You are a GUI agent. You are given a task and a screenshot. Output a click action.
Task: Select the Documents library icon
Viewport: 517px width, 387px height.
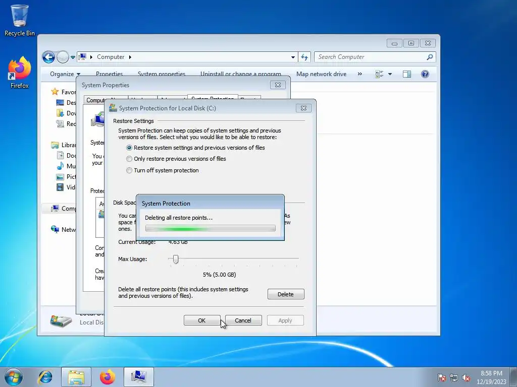pos(60,155)
